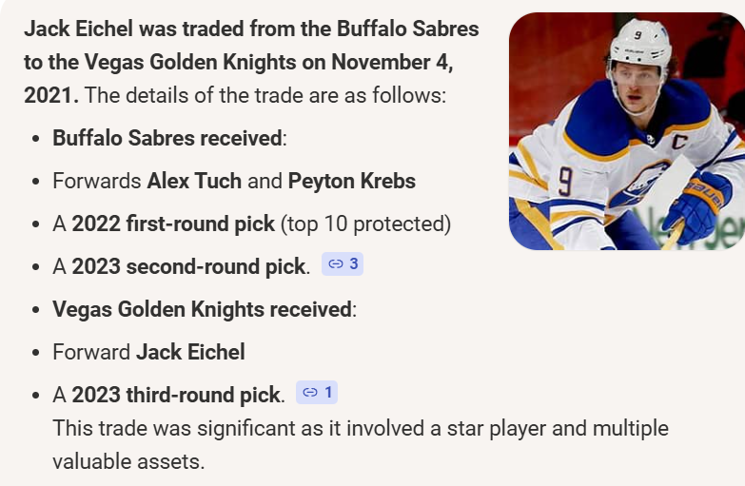Click the 'valuable assets' closing text
Screen dimensions: 745x486
[128, 461]
